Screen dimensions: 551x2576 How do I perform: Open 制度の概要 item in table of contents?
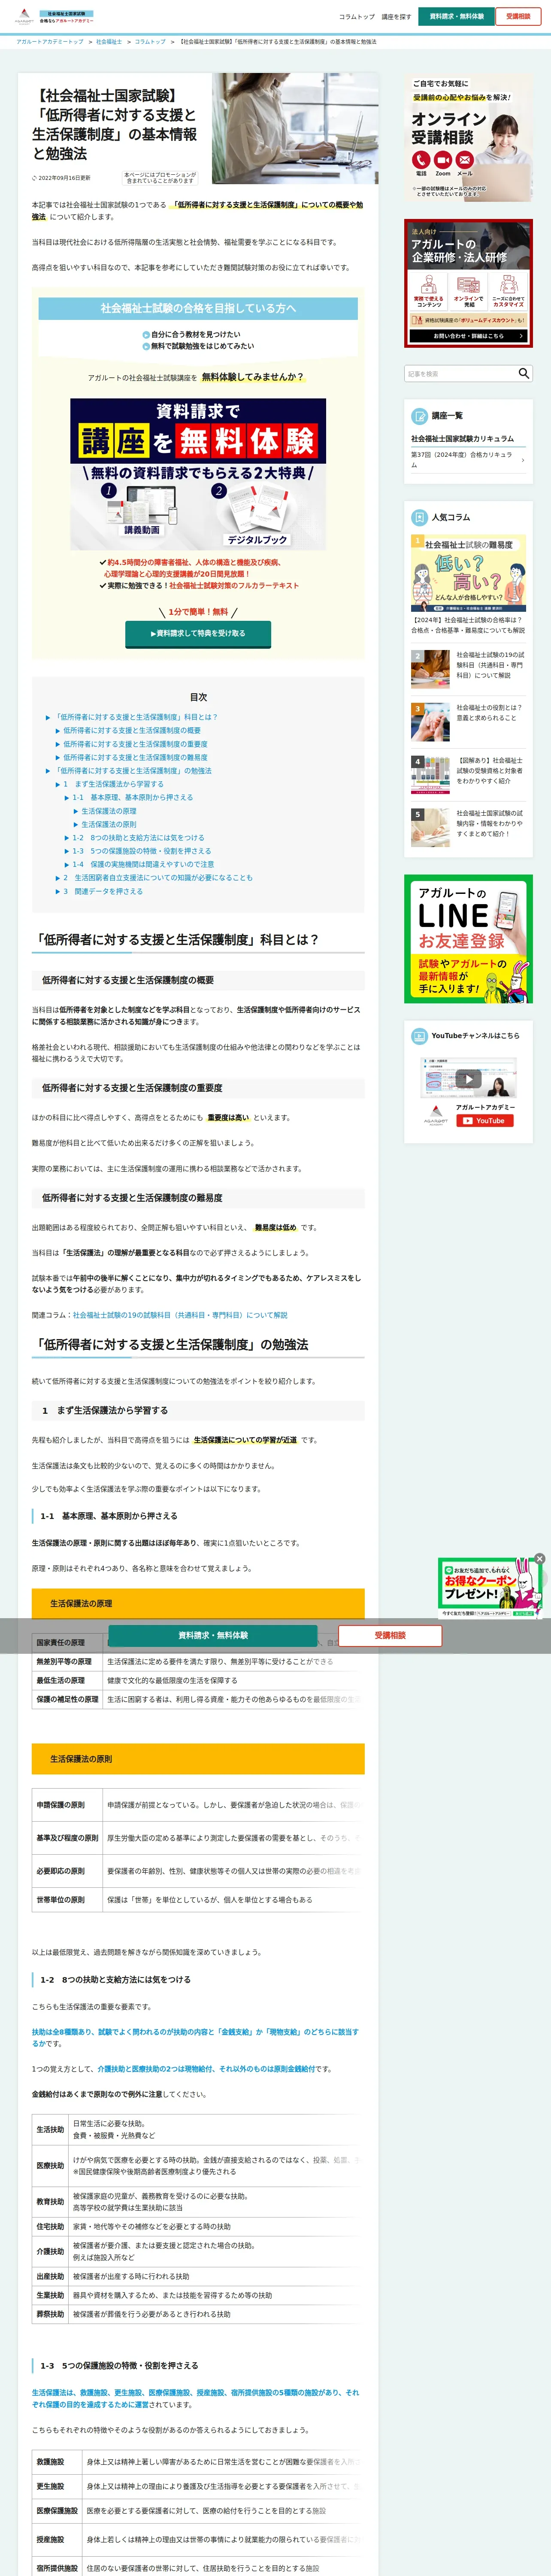[x=132, y=731]
